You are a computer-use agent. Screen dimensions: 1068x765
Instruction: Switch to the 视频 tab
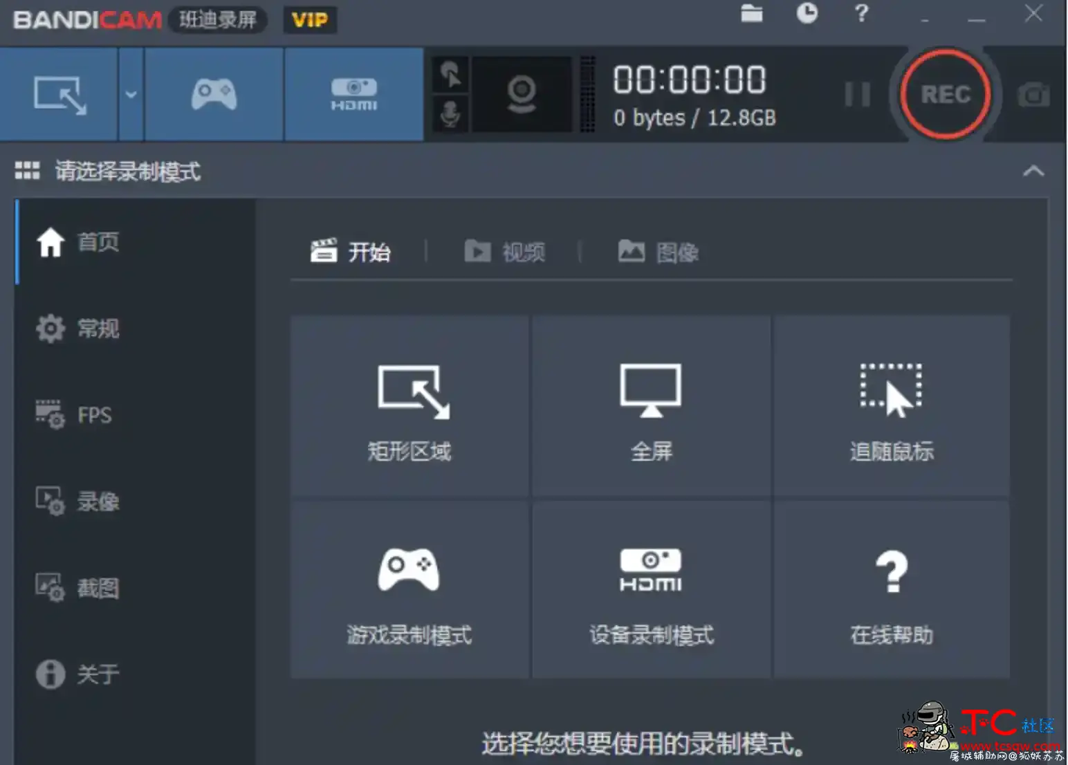(x=504, y=251)
